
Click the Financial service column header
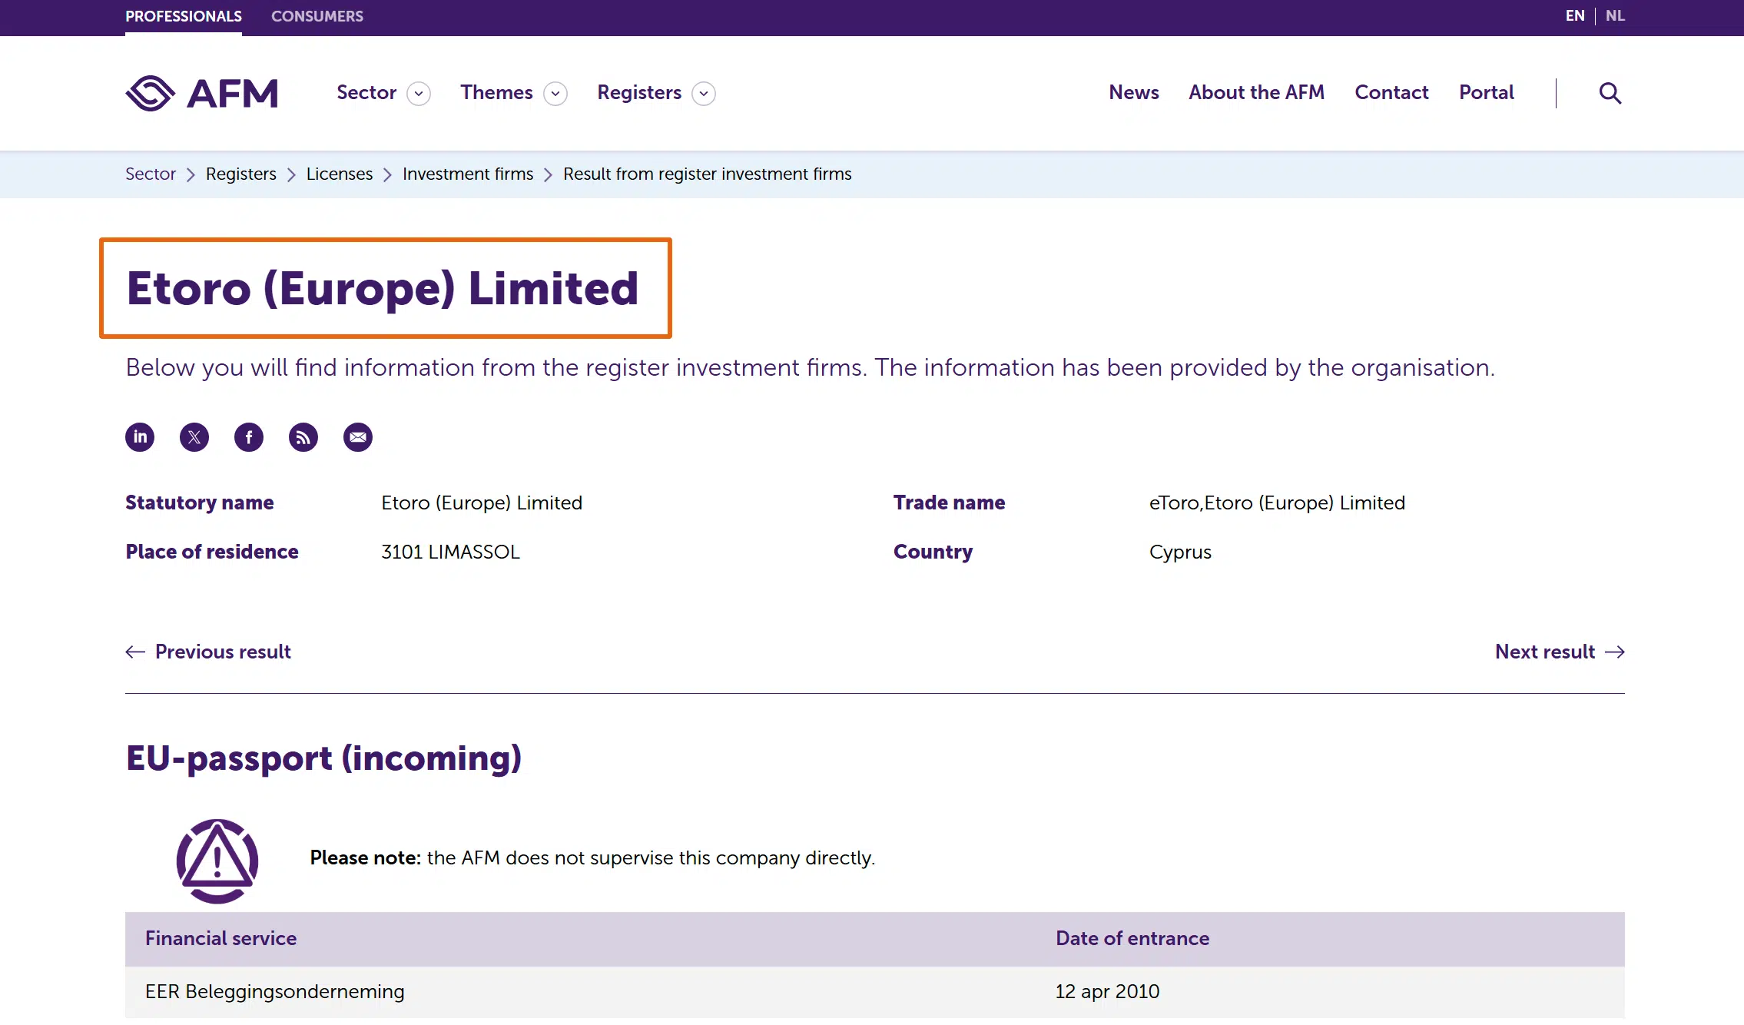[221, 938]
